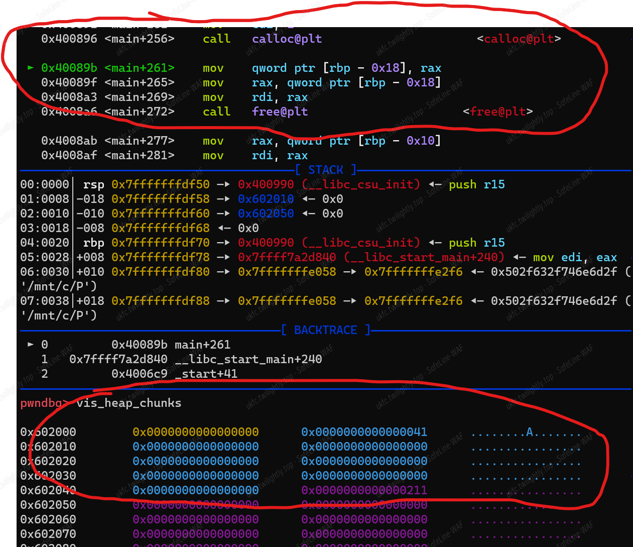The image size is (633, 547).
Task: Select the heap chunk size value 0x0000000000000041
Action: [364, 432]
